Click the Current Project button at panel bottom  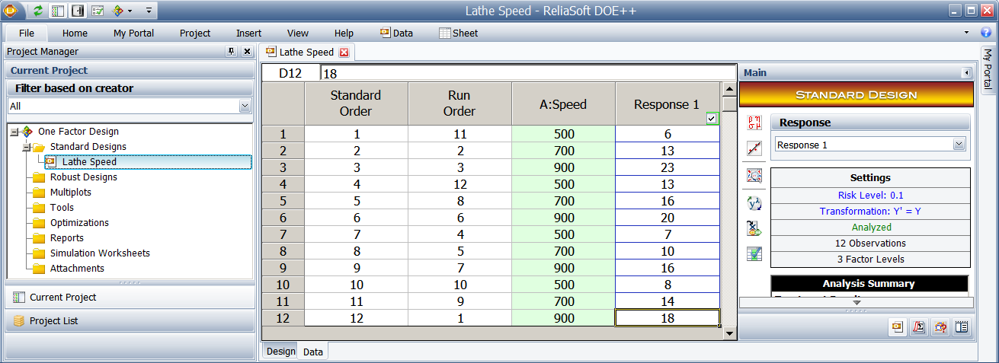click(x=130, y=297)
